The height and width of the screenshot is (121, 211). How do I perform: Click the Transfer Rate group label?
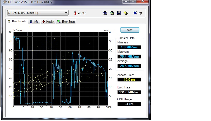pyautogui.click(x=126, y=38)
